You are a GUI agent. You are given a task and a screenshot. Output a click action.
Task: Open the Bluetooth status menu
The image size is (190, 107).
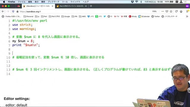click(x=141, y=2)
